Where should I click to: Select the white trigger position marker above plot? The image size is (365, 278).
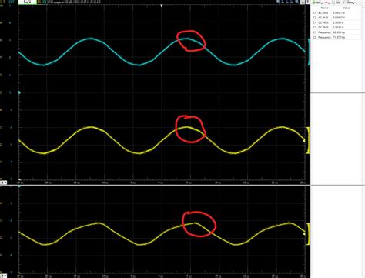[162, 5]
